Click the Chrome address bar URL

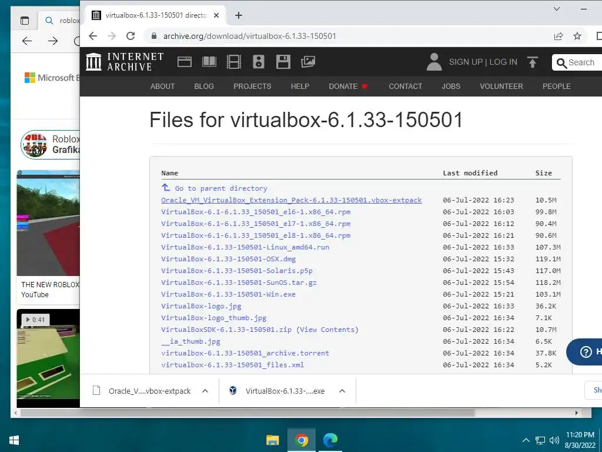249,36
